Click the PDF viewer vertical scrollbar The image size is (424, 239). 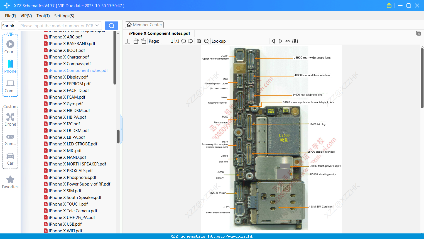[422, 78]
